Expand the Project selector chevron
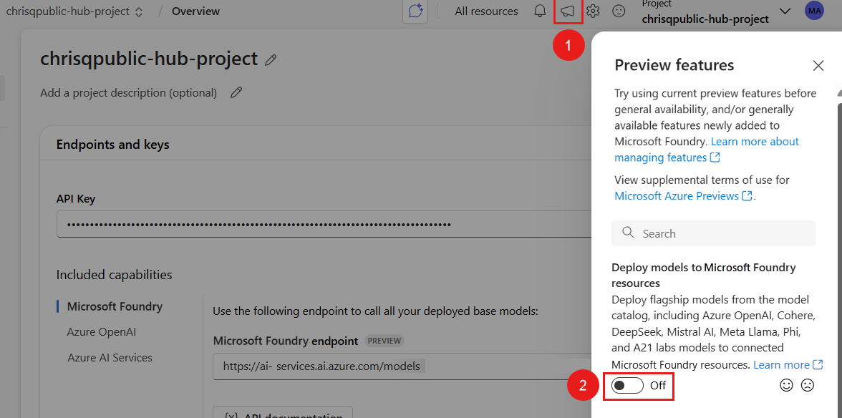This screenshot has width=842, height=418. click(785, 11)
